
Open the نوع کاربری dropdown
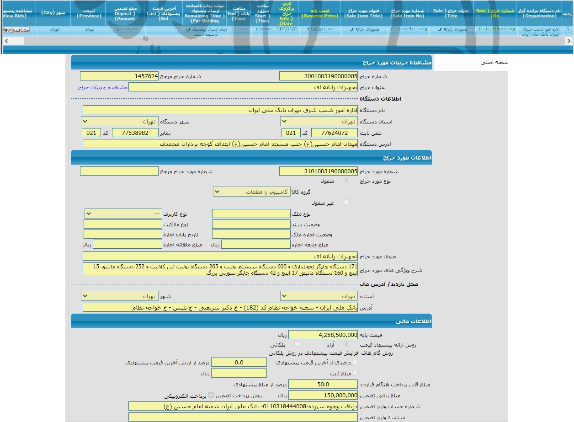tap(123, 214)
